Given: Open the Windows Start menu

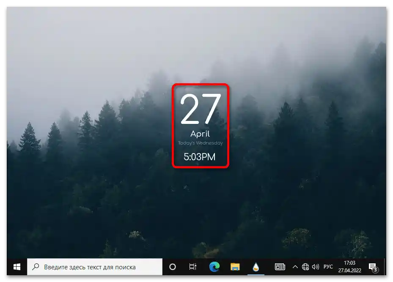Looking at the screenshot, I should point(16,267).
